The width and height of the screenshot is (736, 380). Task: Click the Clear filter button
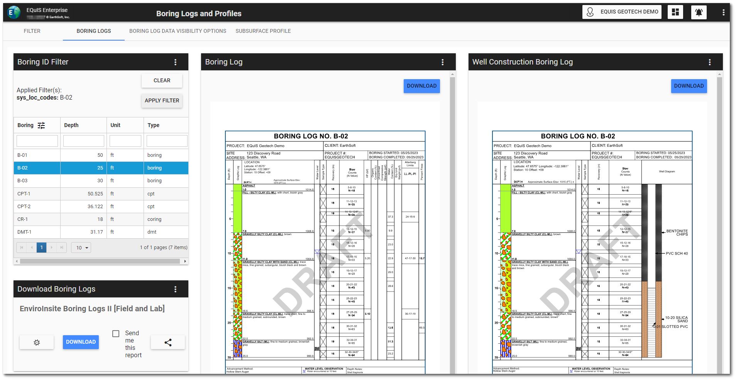(162, 81)
